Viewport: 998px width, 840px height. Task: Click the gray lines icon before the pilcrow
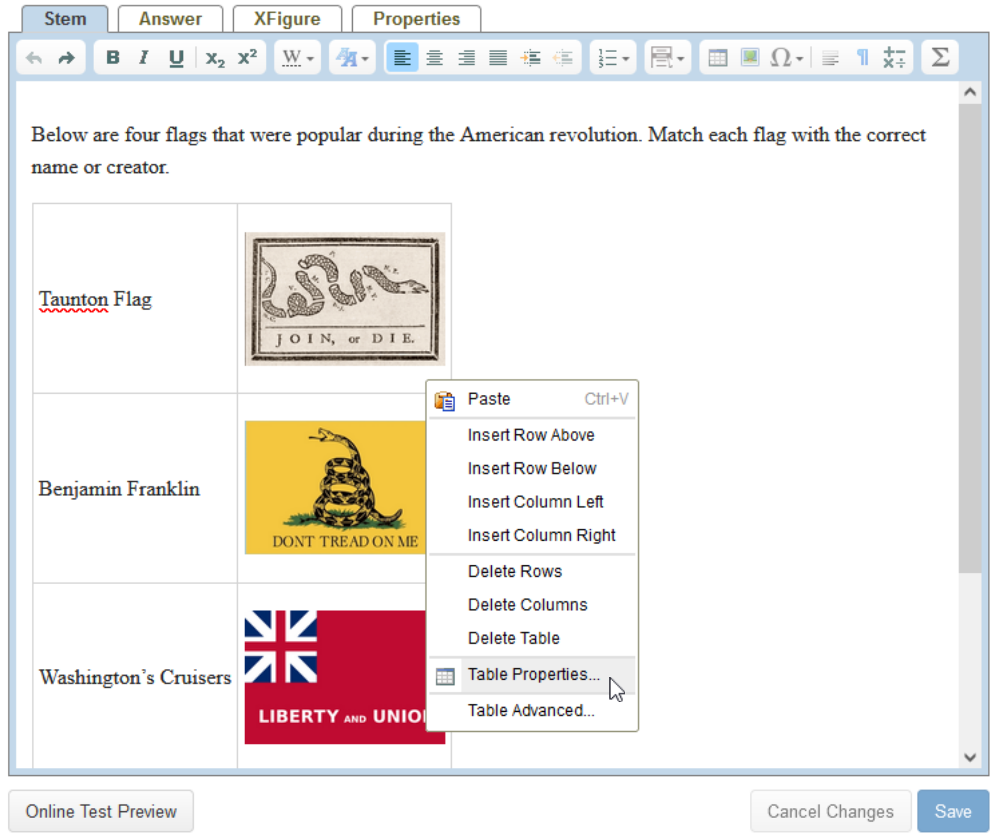[830, 58]
